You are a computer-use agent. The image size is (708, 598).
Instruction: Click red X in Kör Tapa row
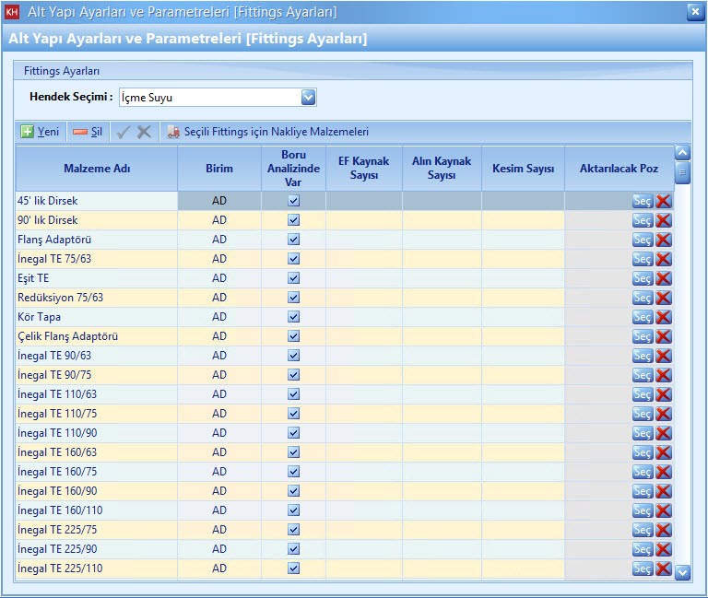(x=664, y=317)
